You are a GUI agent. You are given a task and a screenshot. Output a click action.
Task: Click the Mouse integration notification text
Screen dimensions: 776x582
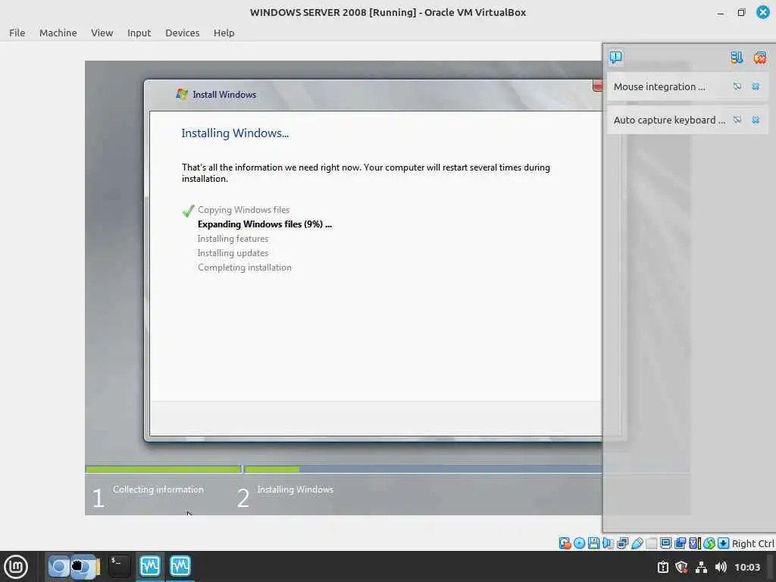pyautogui.click(x=659, y=86)
